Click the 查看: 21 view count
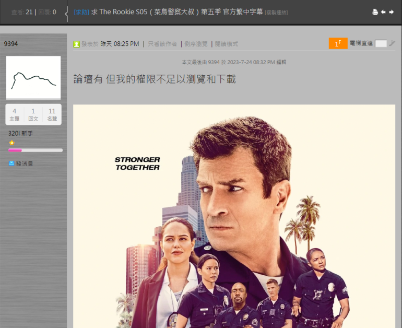The image size is (402, 328). tap(22, 12)
